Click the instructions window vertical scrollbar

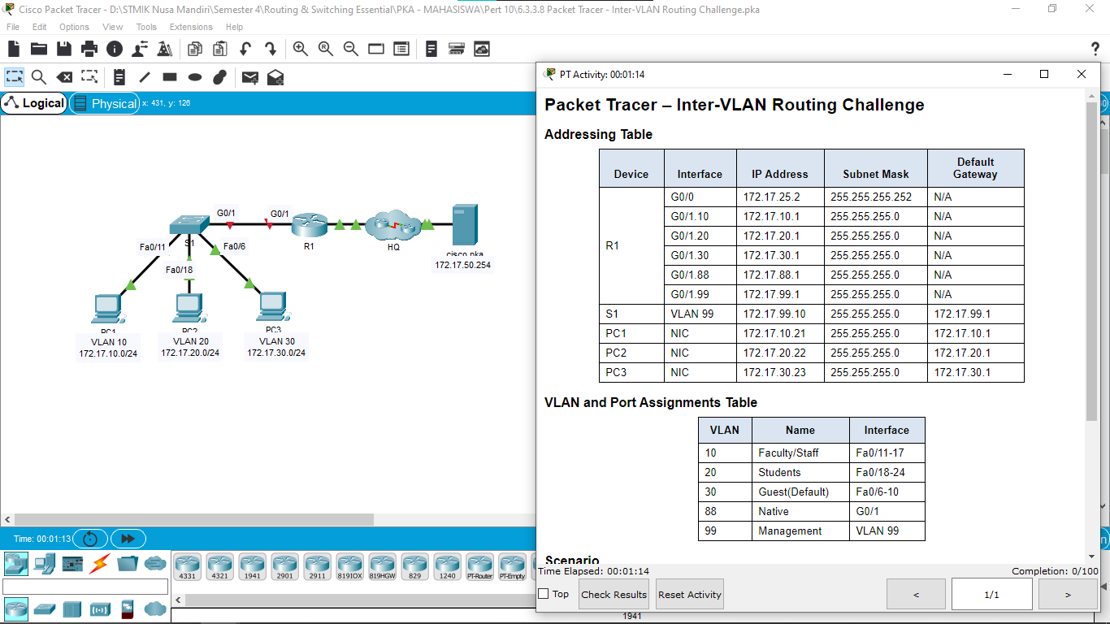1091,262
